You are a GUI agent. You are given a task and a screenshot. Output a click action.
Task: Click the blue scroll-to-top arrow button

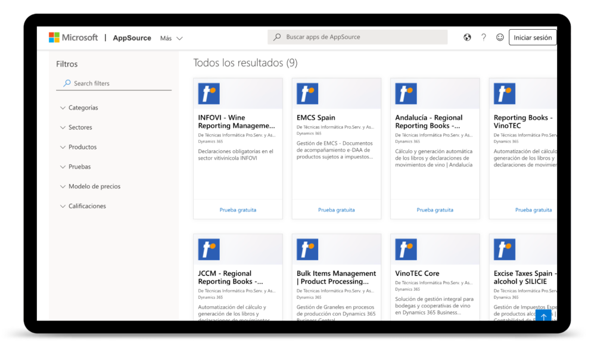click(543, 316)
